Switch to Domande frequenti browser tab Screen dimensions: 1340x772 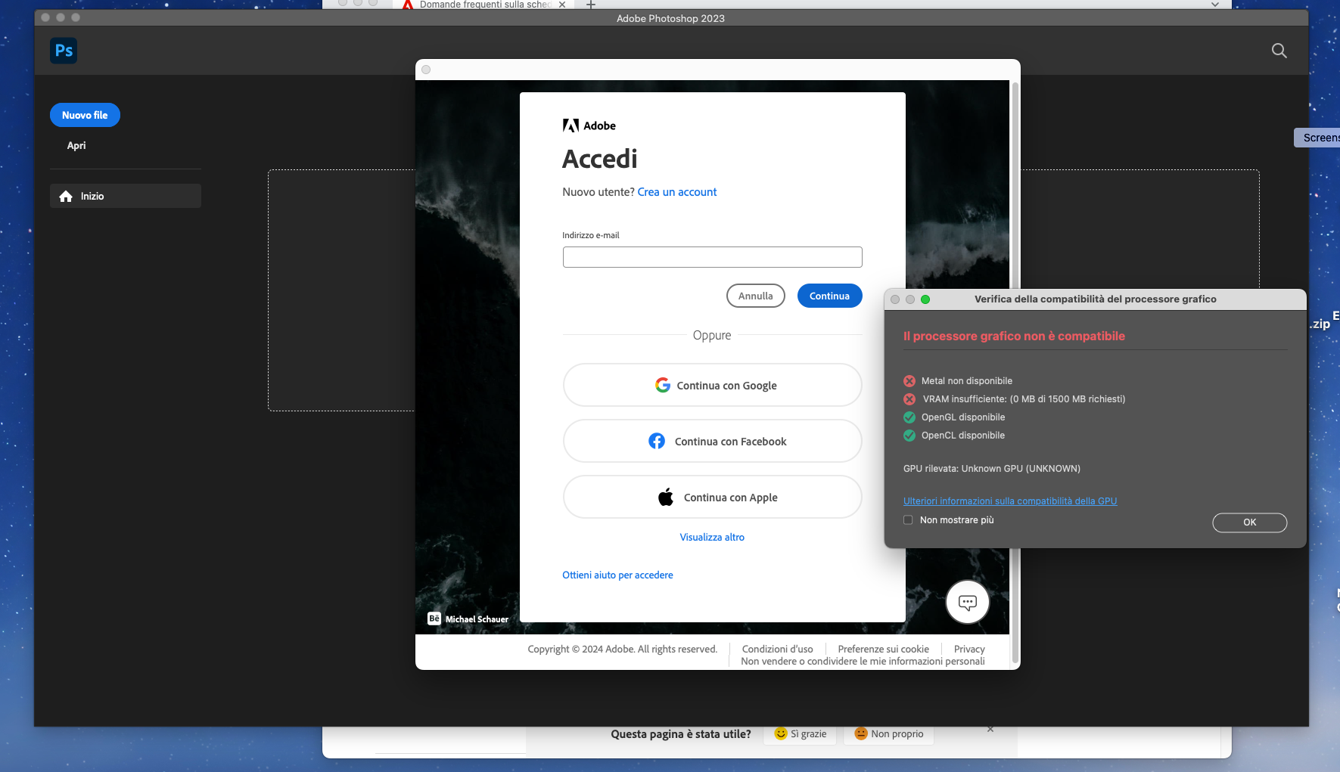(x=484, y=5)
